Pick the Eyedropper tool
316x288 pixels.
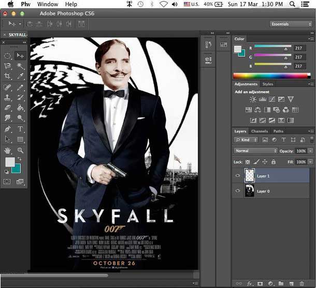point(20,76)
